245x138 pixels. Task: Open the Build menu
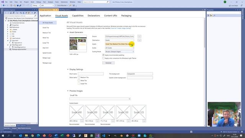(32, 2)
